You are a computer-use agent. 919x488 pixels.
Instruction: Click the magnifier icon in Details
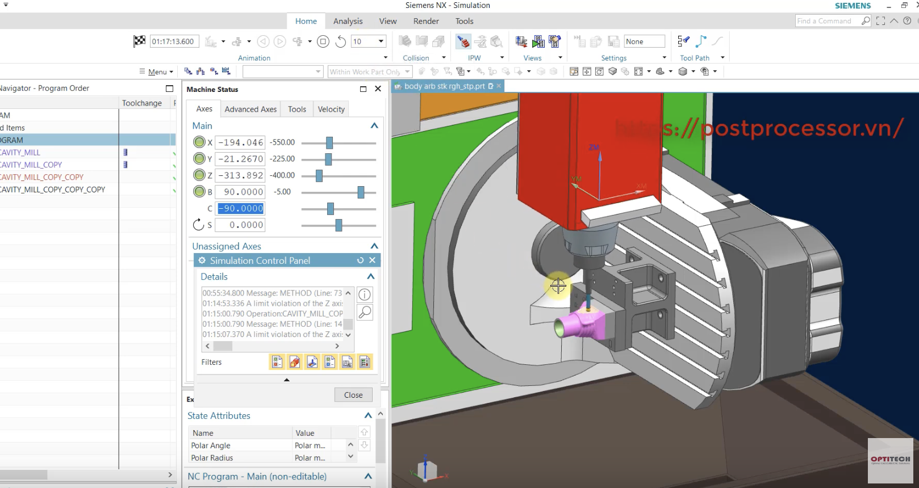pyautogui.click(x=365, y=312)
